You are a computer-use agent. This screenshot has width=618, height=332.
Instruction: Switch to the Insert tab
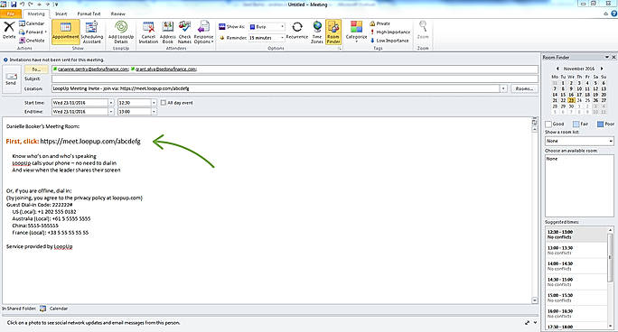pos(61,14)
